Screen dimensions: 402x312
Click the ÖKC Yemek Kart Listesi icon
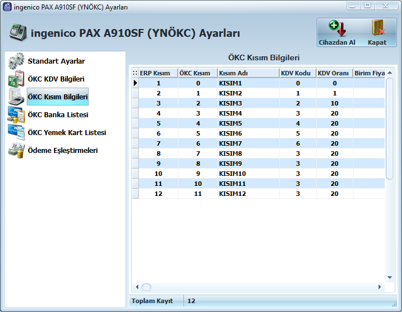16,132
